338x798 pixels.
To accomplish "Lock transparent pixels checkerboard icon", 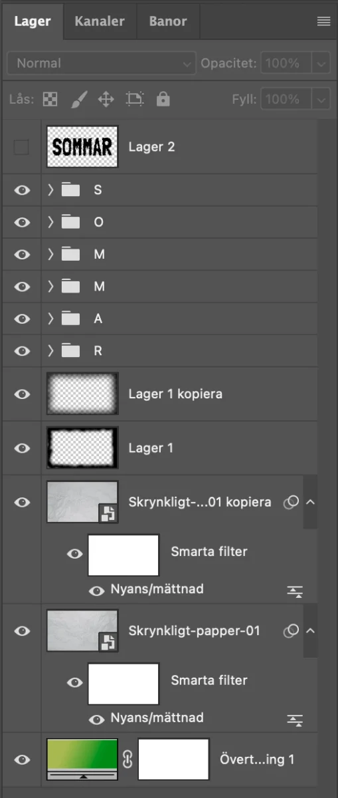I will [x=50, y=100].
